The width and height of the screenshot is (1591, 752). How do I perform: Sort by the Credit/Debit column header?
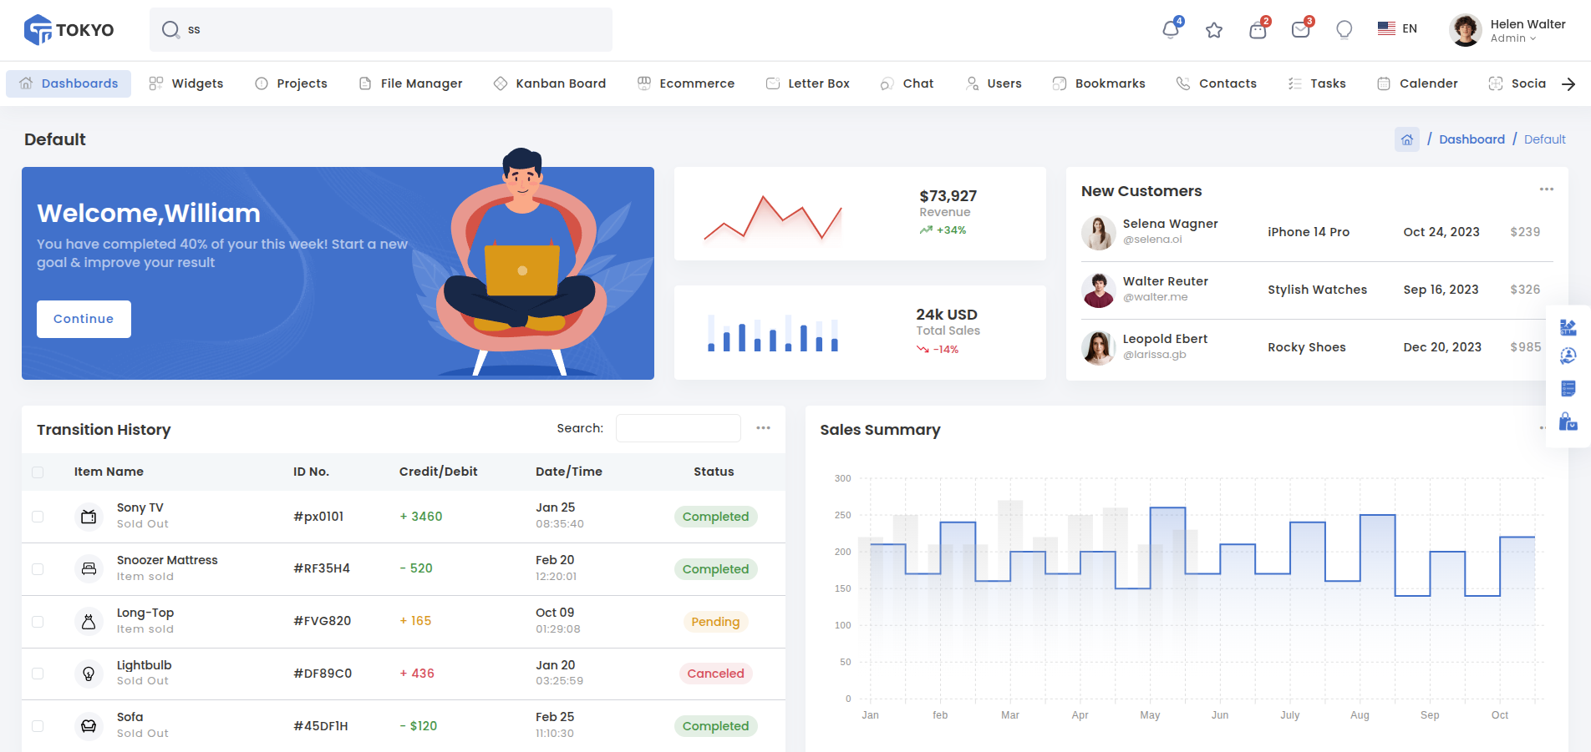coord(438,472)
